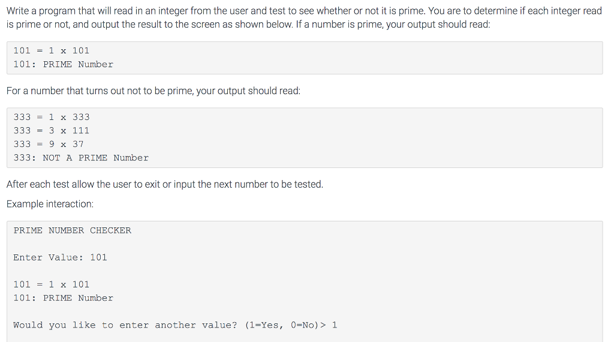The width and height of the screenshot is (614, 342).
Task: Select "101: PRIME Number" in example interaction block
Action: click(x=63, y=298)
